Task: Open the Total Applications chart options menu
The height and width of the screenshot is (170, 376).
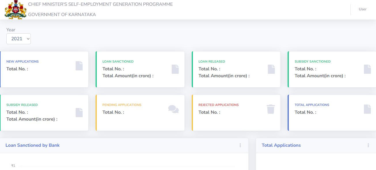Action: tap(368, 145)
